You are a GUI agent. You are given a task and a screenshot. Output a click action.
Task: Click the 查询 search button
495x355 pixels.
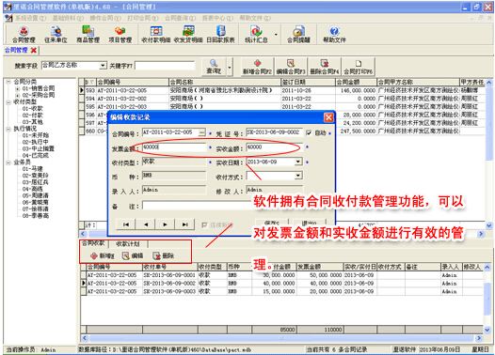tap(214, 67)
